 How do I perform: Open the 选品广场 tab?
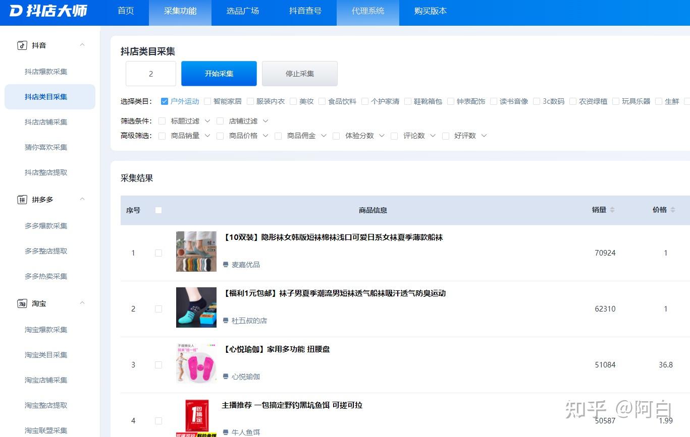coord(243,11)
